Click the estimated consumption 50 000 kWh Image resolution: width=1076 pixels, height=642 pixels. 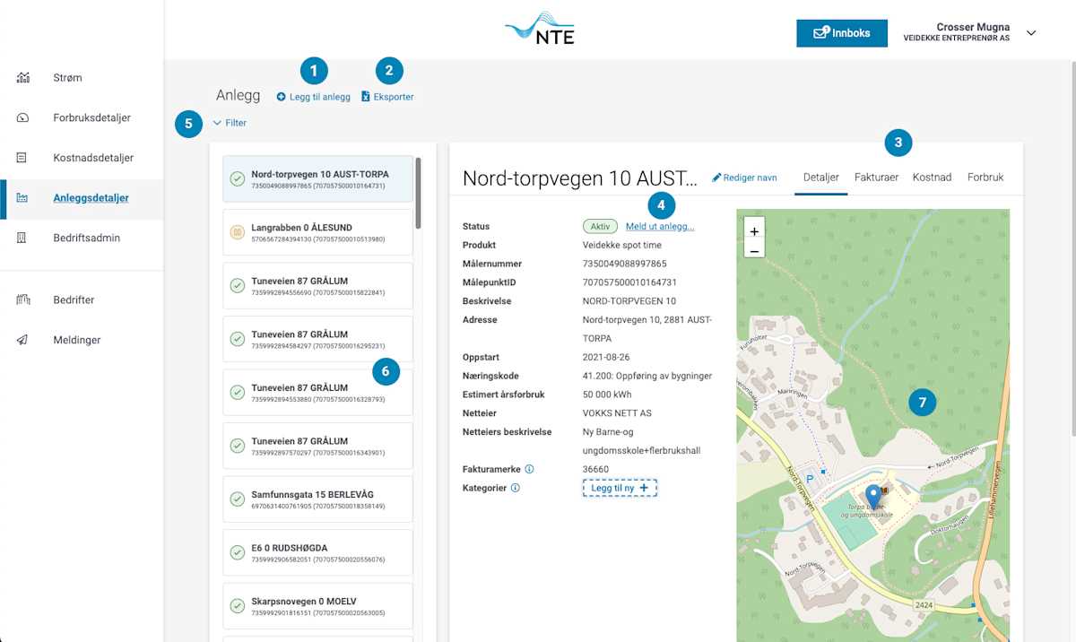click(607, 395)
